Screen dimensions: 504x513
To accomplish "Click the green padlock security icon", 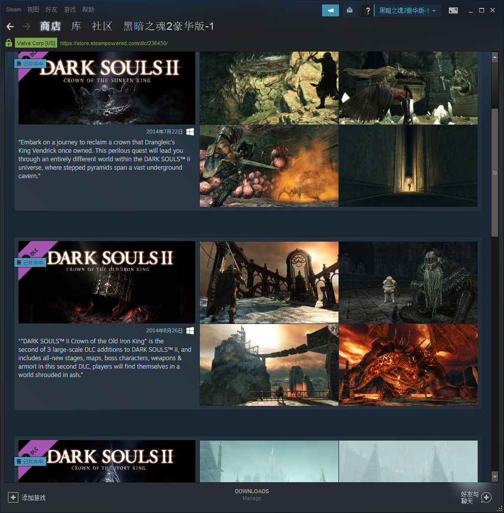I will click(x=9, y=43).
